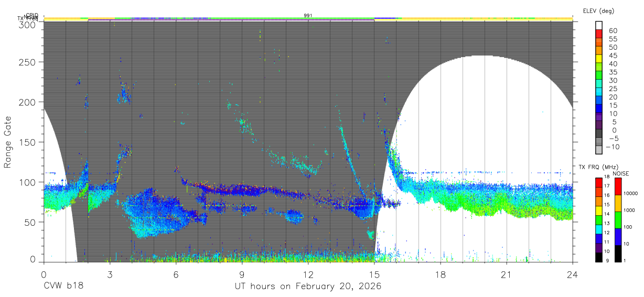This screenshot has height=297, width=644.
Task: Click the '60' label in the ELEV legend
Action: 613,31
